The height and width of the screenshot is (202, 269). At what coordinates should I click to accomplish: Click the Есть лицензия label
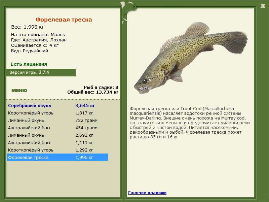click(x=29, y=64)
